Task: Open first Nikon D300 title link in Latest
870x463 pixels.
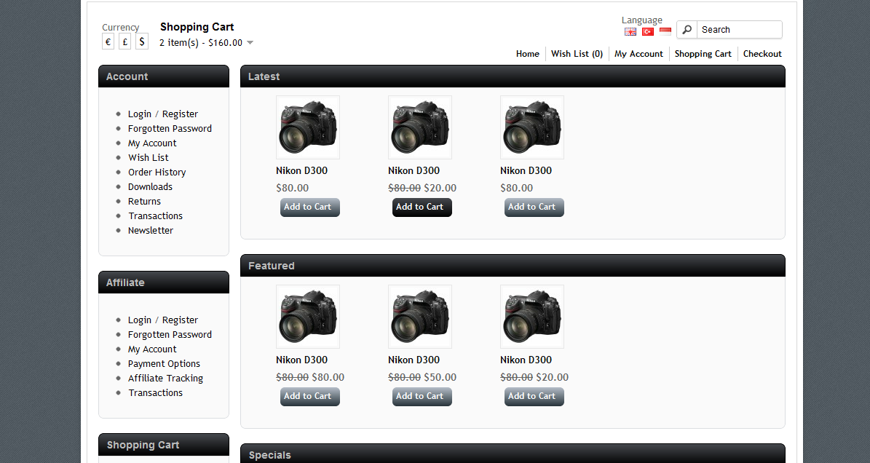Action: pos(302,171)
